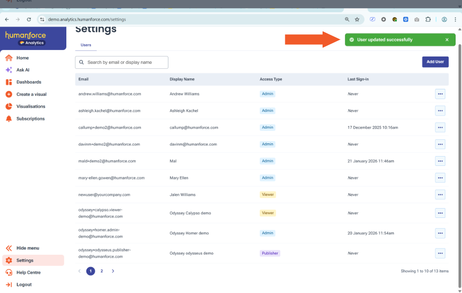This screenshot has width=462, height=293.
Task: Open actions menu for Andrew Williams
Action: coord(440,94)
